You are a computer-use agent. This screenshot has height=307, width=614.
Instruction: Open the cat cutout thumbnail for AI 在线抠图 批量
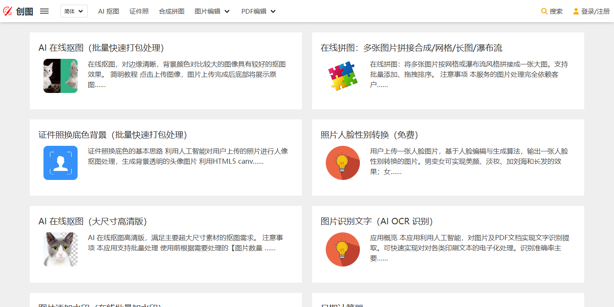(61, 76)
